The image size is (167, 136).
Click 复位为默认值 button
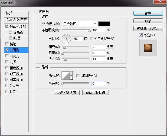96,93
